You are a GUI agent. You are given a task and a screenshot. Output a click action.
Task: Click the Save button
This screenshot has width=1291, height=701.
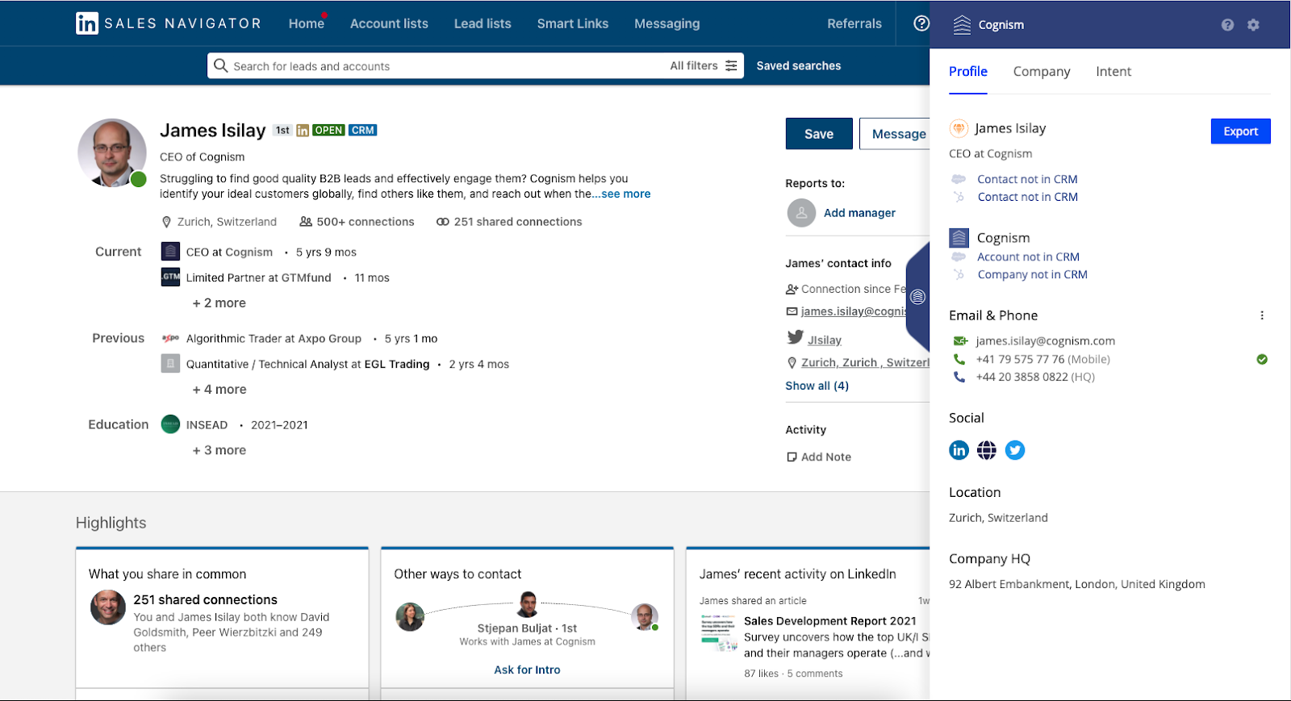[x=819, y=134]
